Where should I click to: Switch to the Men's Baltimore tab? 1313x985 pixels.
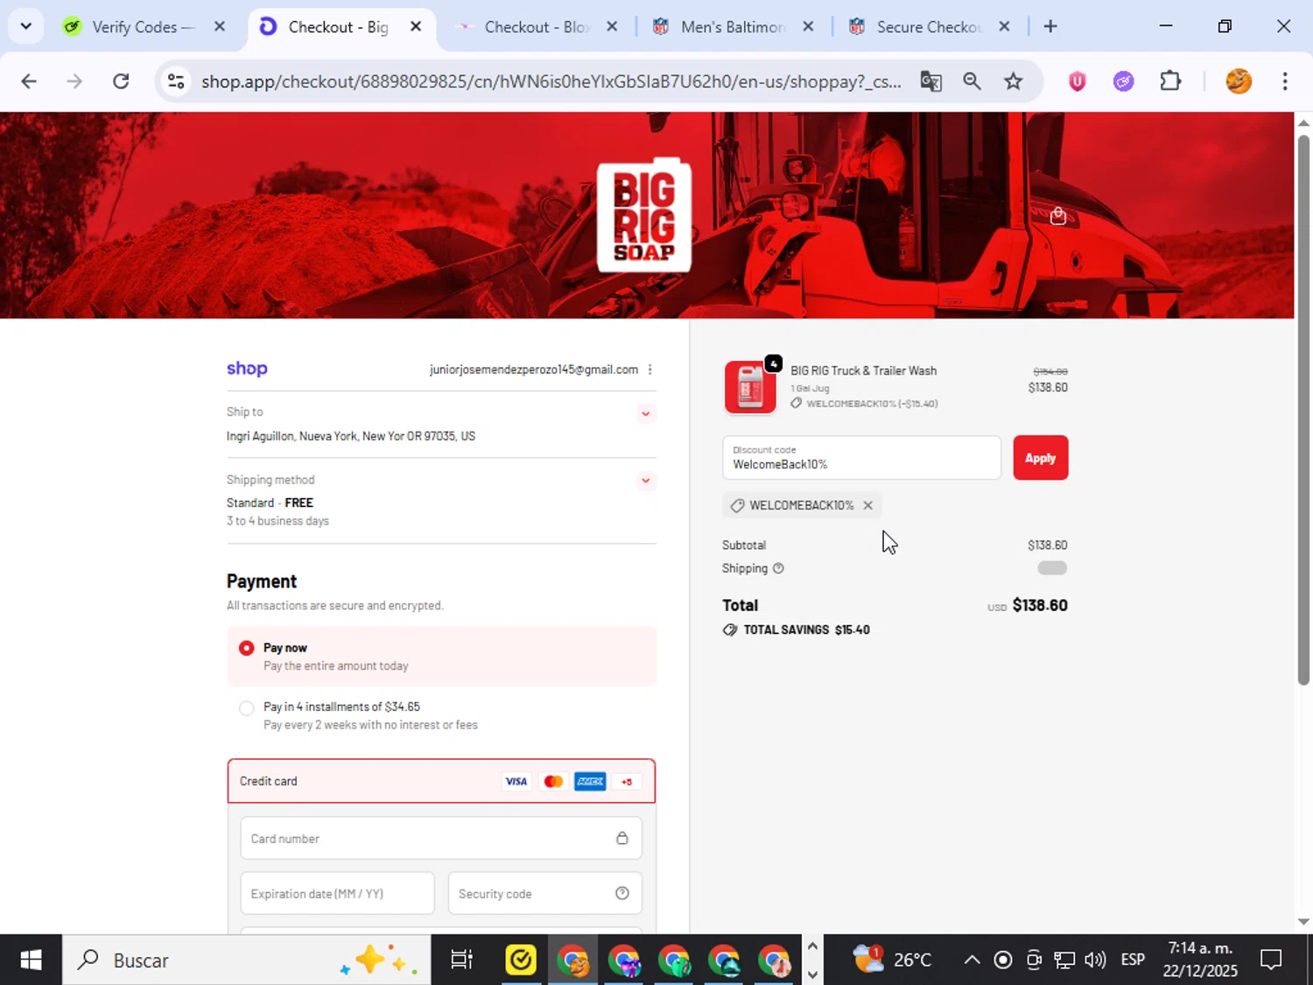point(732,27)
